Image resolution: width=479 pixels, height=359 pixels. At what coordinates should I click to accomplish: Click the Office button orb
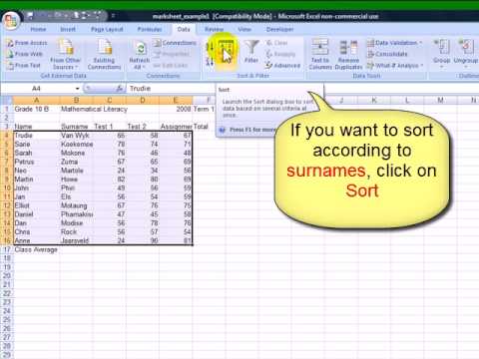[x=11, y=21]
